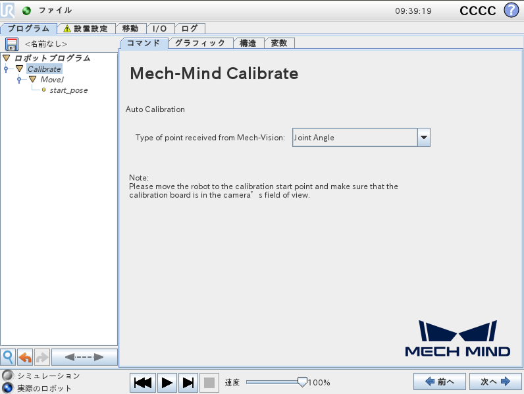Collapse the Calibrate node triangle
Screen dimensions: 524x394
pos(19,69)
